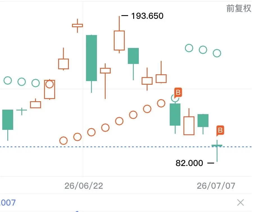Select the orange SAR dot inside hollow candle
This screenshot has height=212, width=263.
point(49,84)
